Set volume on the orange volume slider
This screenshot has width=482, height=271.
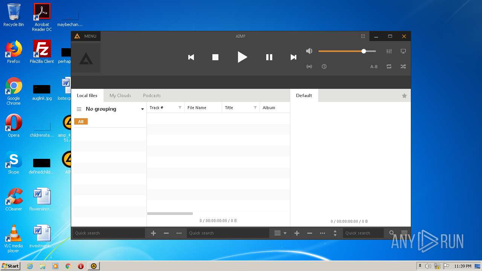(x=347, y=51)
